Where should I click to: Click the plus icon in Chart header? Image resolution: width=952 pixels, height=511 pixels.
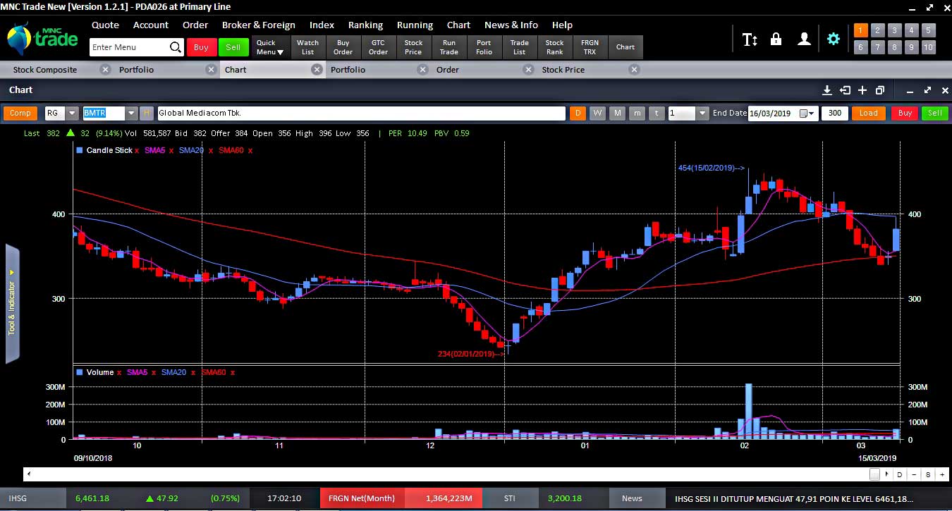tap(862, 90)
